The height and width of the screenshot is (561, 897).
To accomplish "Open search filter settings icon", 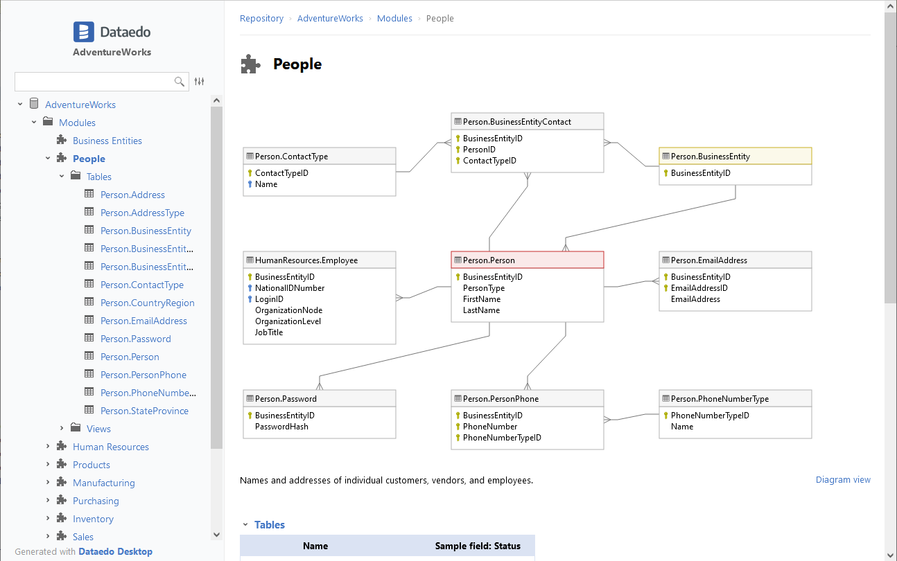I will [200, 82].
